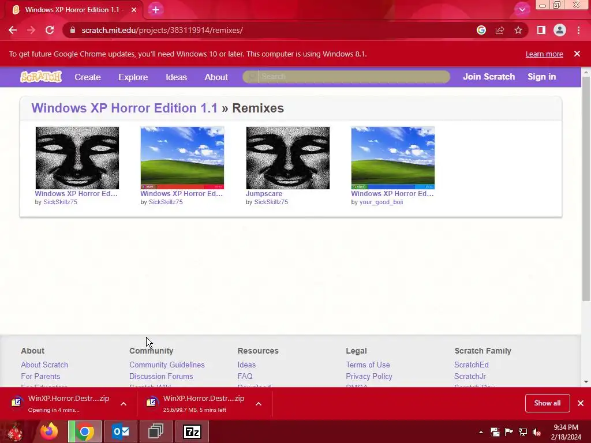This screenshot has width=591, height=443.
Task: Open About Scratch footer link
Action: pos(44,365)
